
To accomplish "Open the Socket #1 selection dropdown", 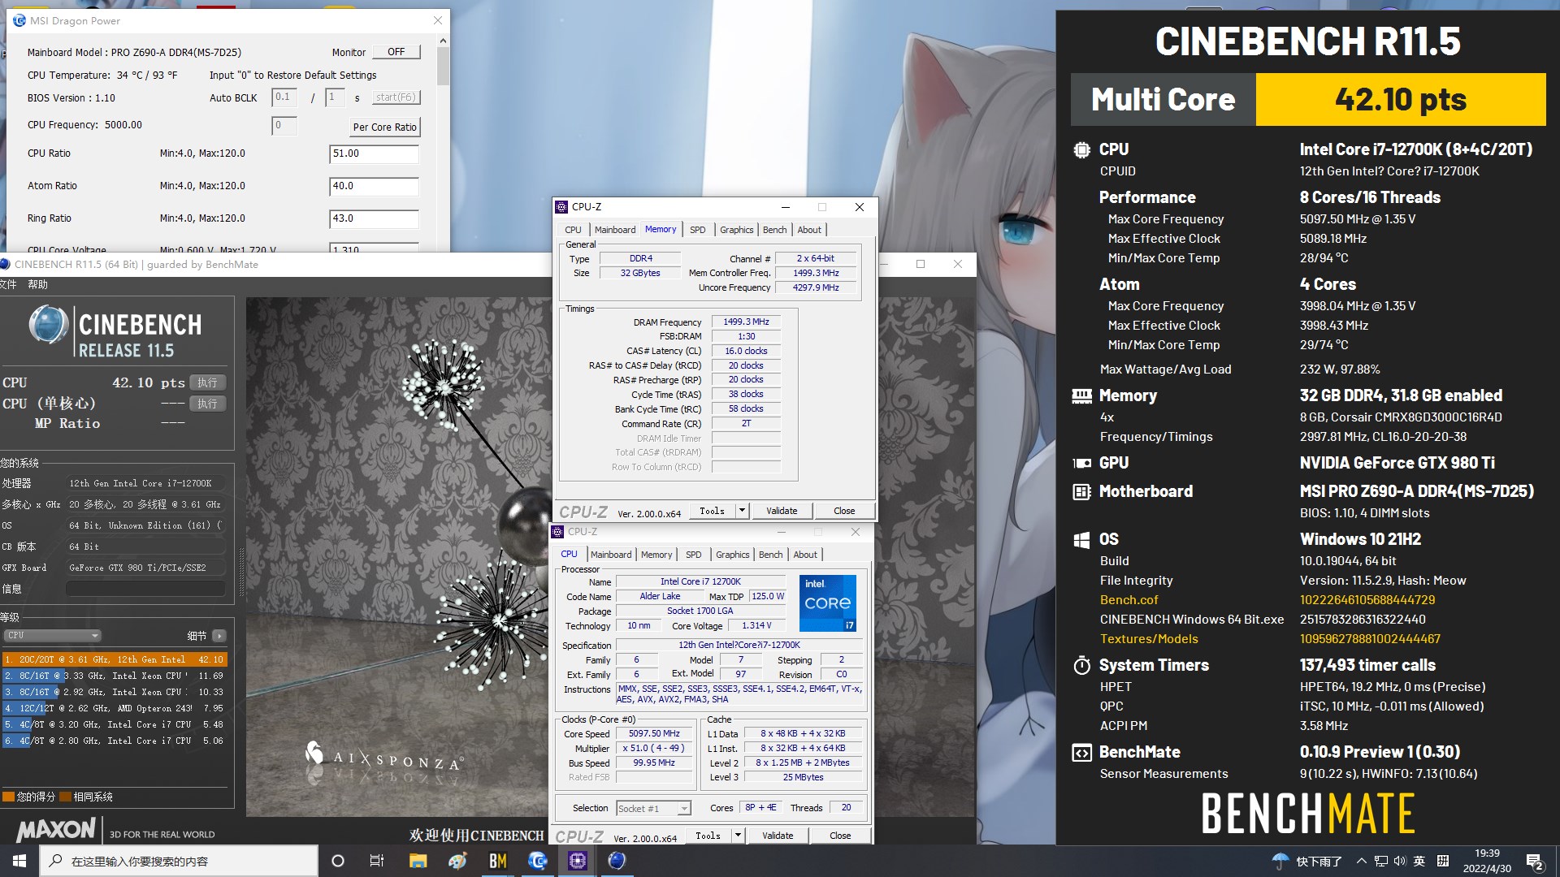I will coord(653,809).
